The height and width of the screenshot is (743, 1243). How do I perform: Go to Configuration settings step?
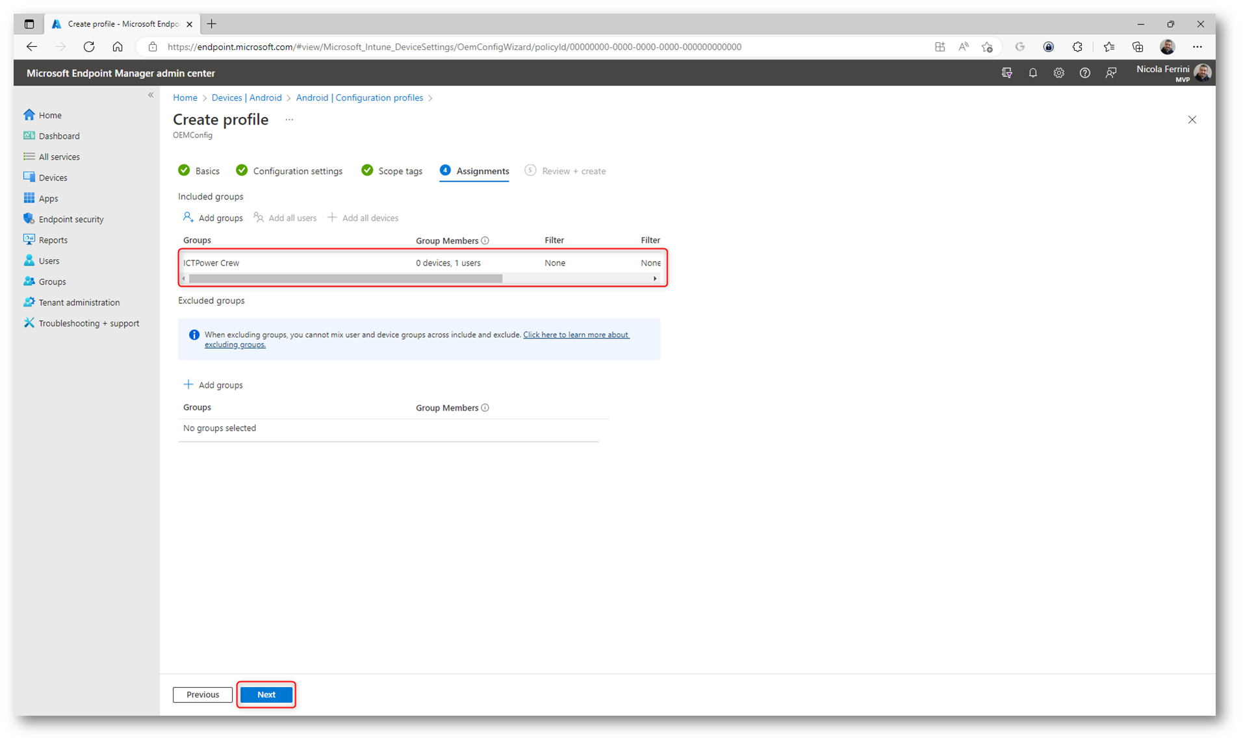(289, 171)
